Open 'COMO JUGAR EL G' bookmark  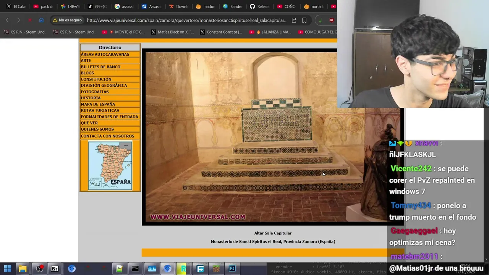point(317,32)
